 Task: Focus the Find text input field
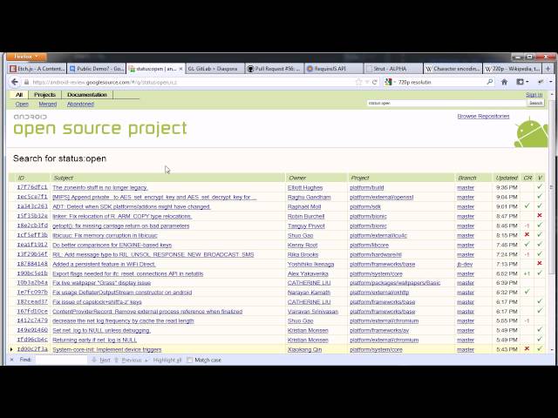coord(61,360)
